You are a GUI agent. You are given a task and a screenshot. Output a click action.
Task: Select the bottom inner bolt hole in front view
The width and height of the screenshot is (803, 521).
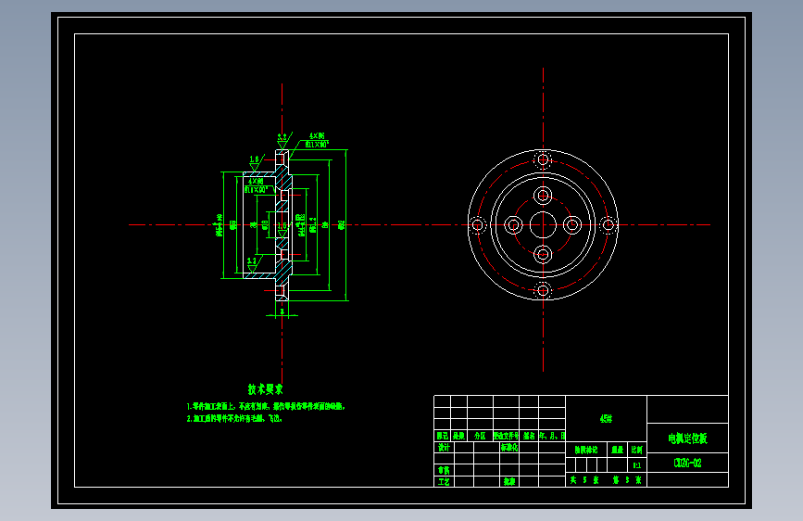click(543, 254)
